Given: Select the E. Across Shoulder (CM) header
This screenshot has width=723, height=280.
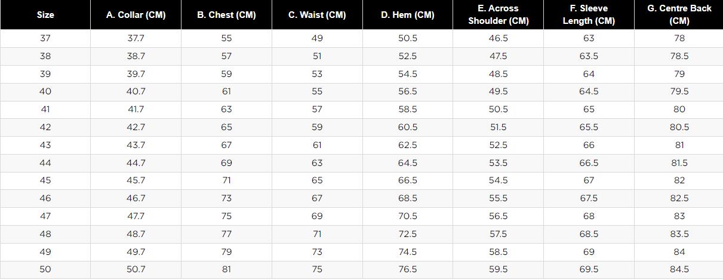Looking at the screenshot, I should click(x=499, y=15).
